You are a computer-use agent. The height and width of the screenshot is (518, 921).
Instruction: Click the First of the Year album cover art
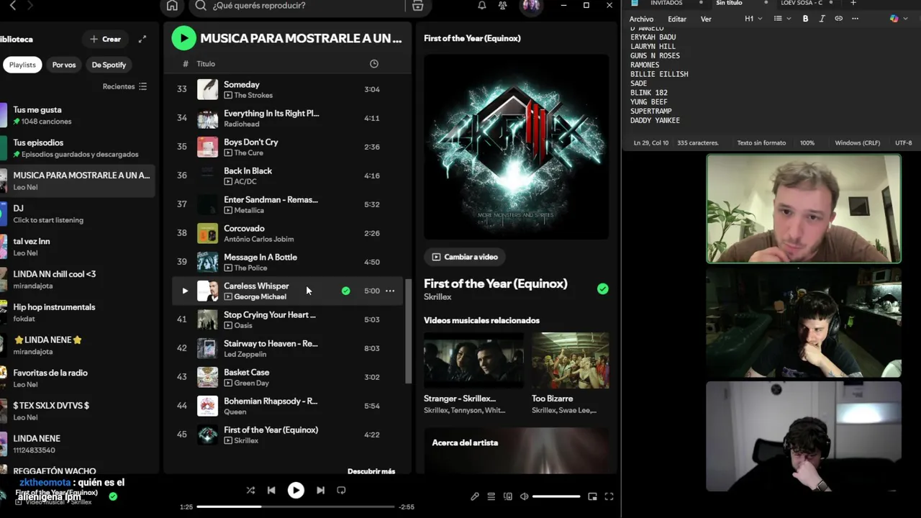tap(516, 147)
